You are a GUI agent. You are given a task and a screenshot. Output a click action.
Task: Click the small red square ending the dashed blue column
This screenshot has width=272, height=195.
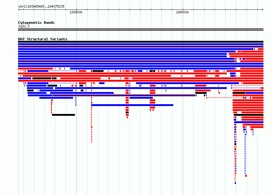pos(246,176)
